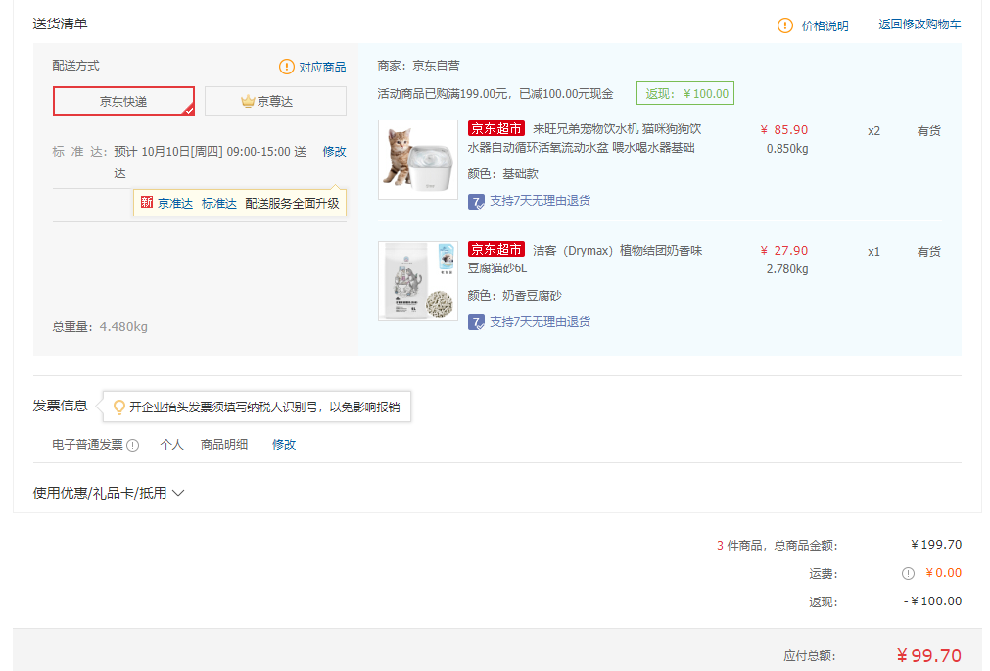The width and height of the screenshot is (990, 671).
Task: Select 京东快递 delivery option
Action: tap(123, 101)
